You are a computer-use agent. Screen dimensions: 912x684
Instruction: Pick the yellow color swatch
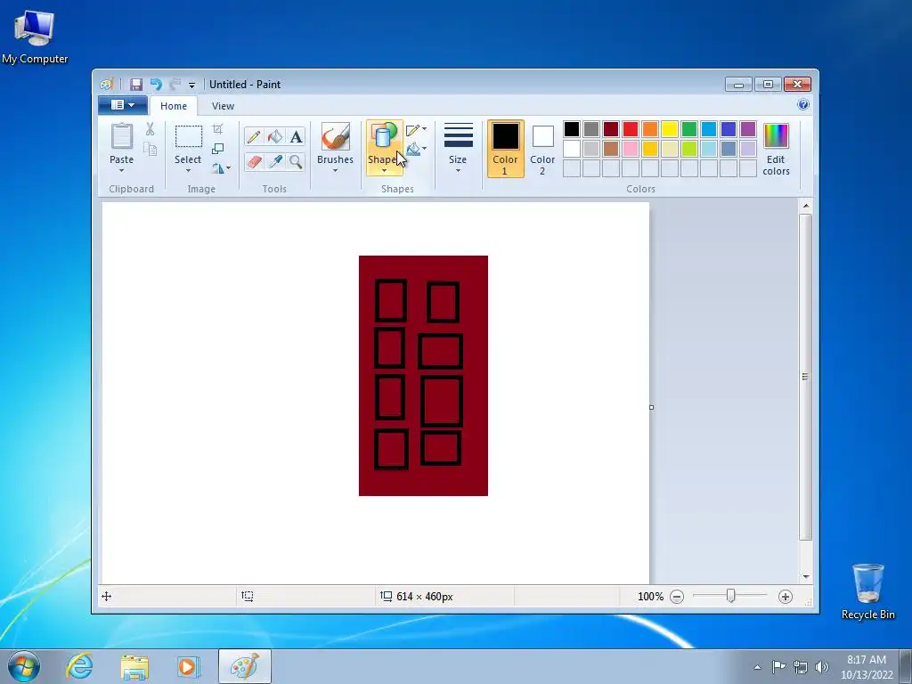tap(670, 128)
